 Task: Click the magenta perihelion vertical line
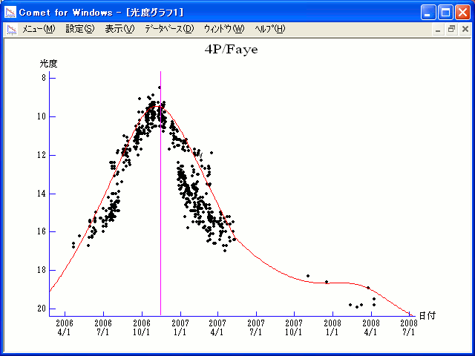coord(160,194)
